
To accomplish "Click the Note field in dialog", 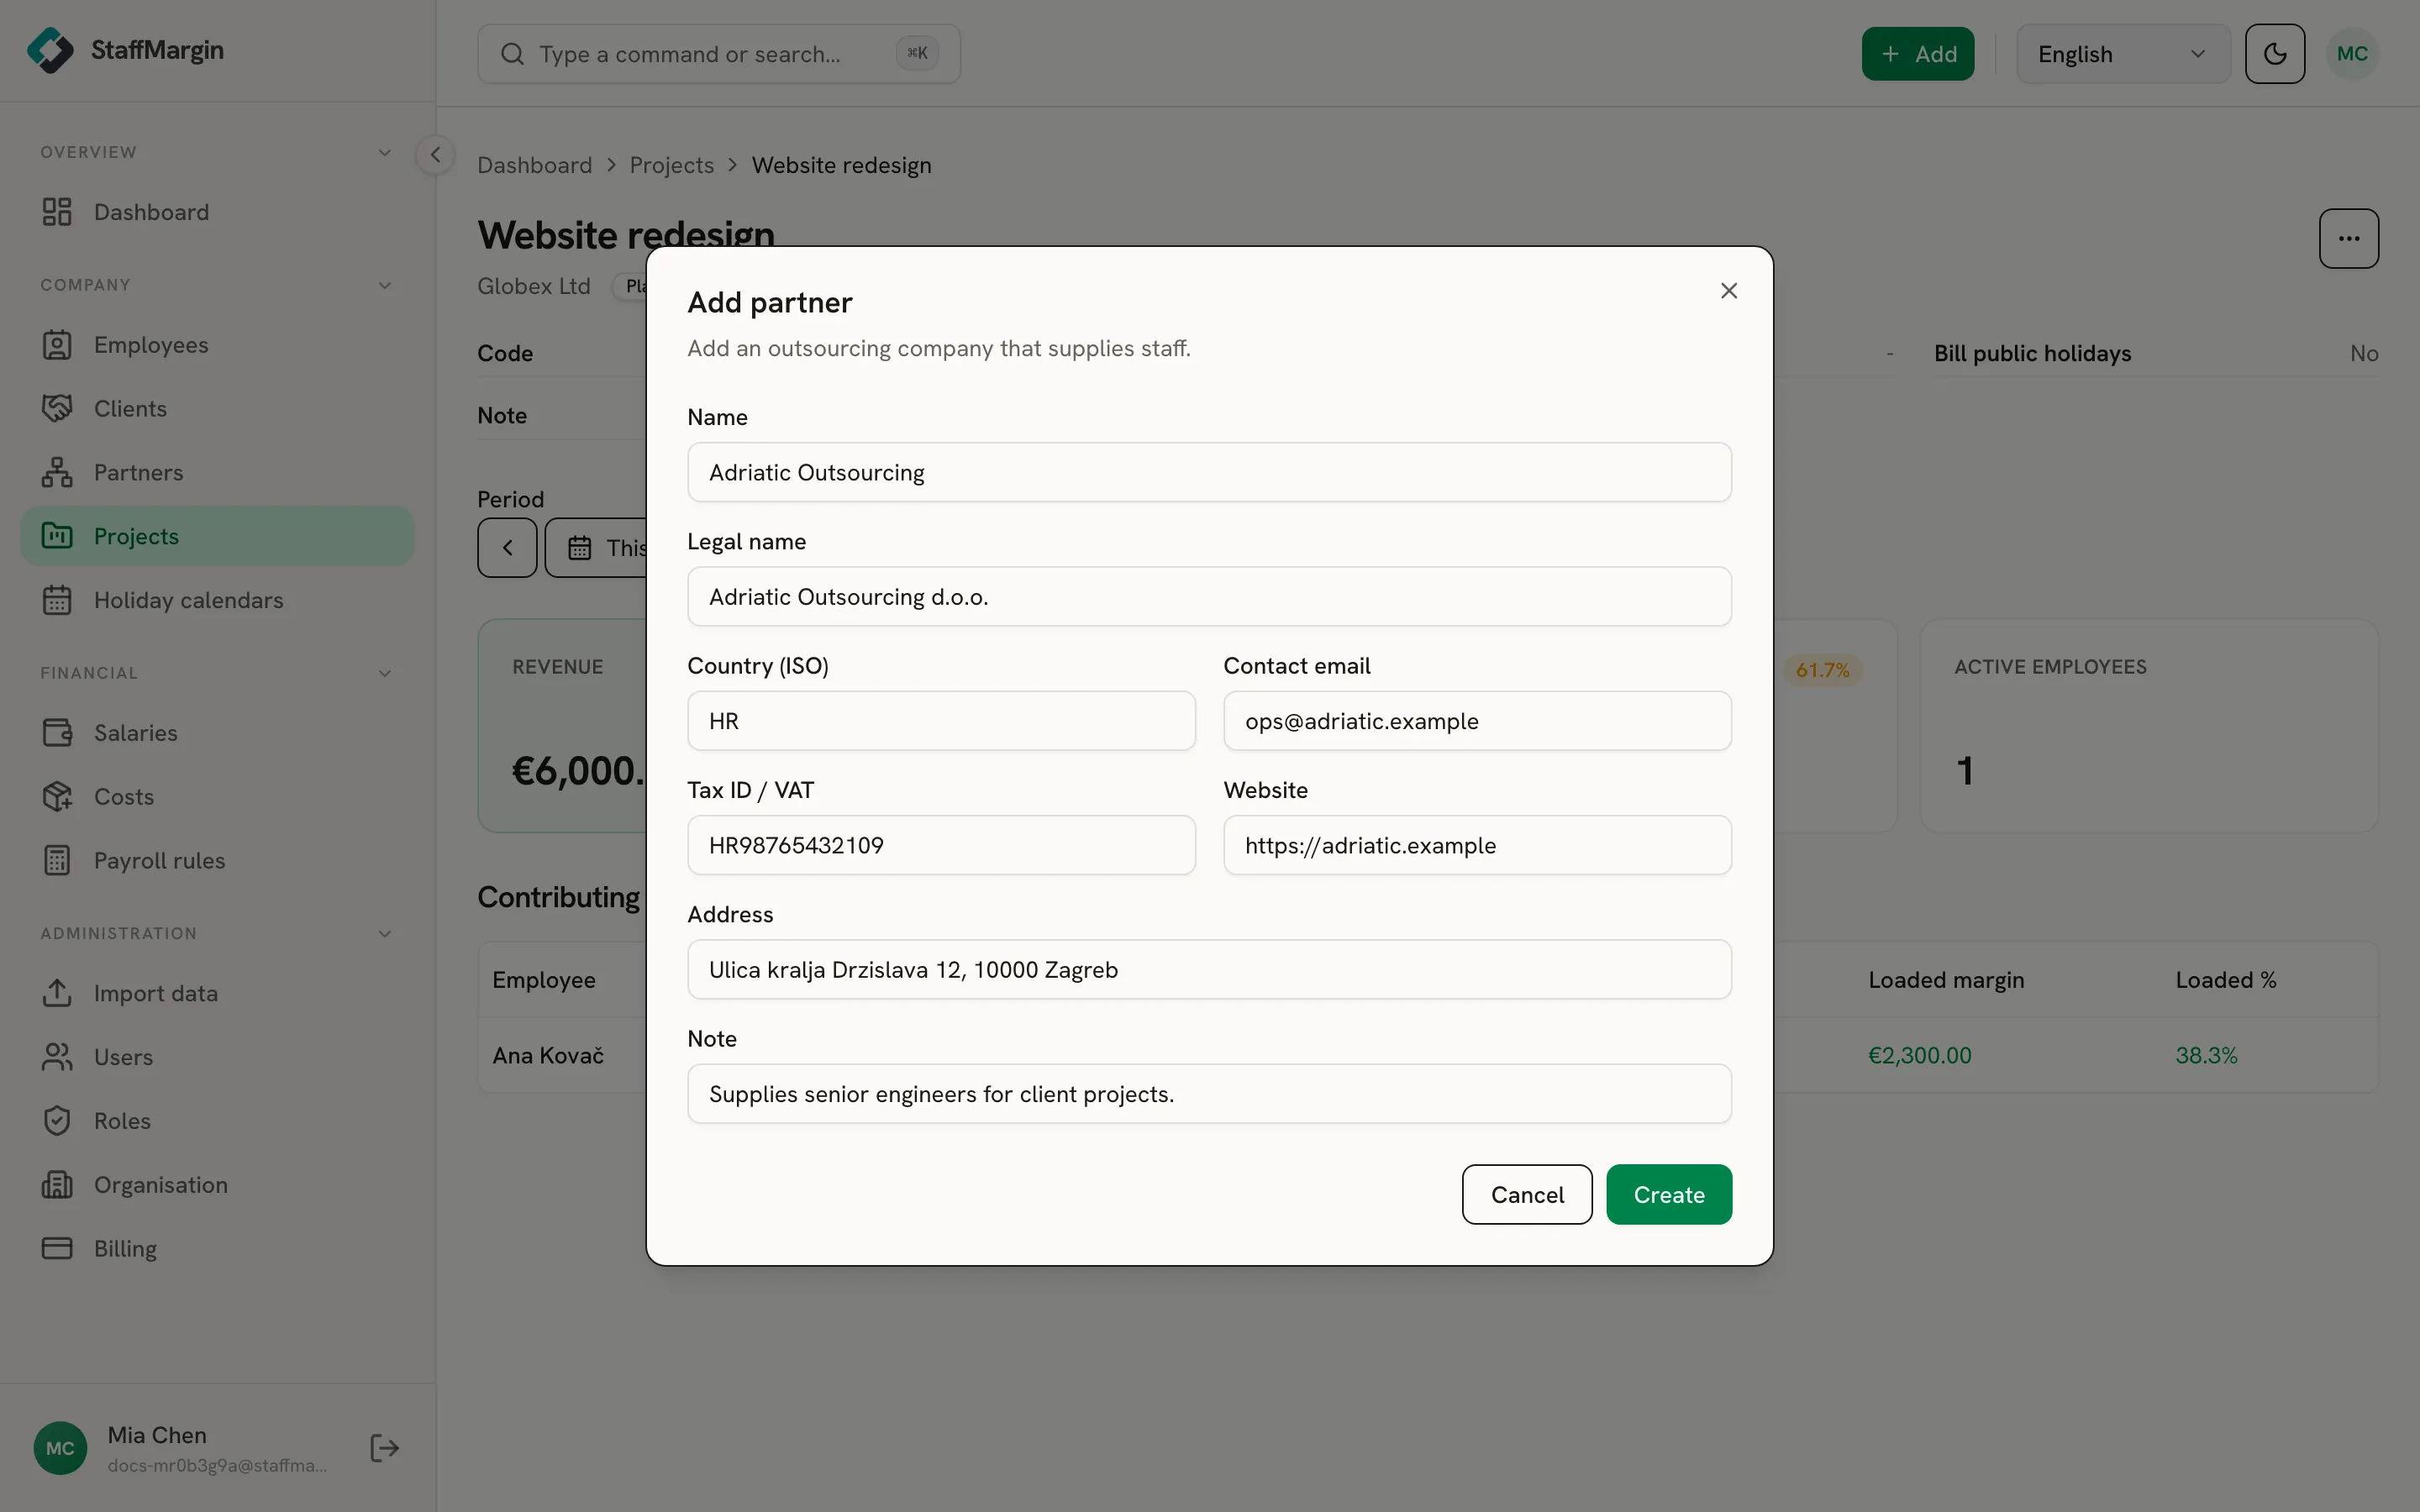I will point(1209,1094).
